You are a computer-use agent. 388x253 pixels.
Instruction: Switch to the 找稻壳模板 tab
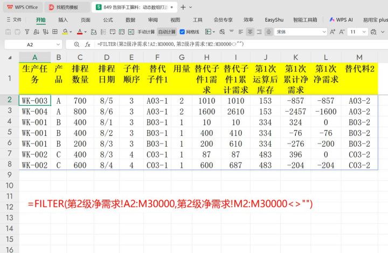[x=67, y=7]
